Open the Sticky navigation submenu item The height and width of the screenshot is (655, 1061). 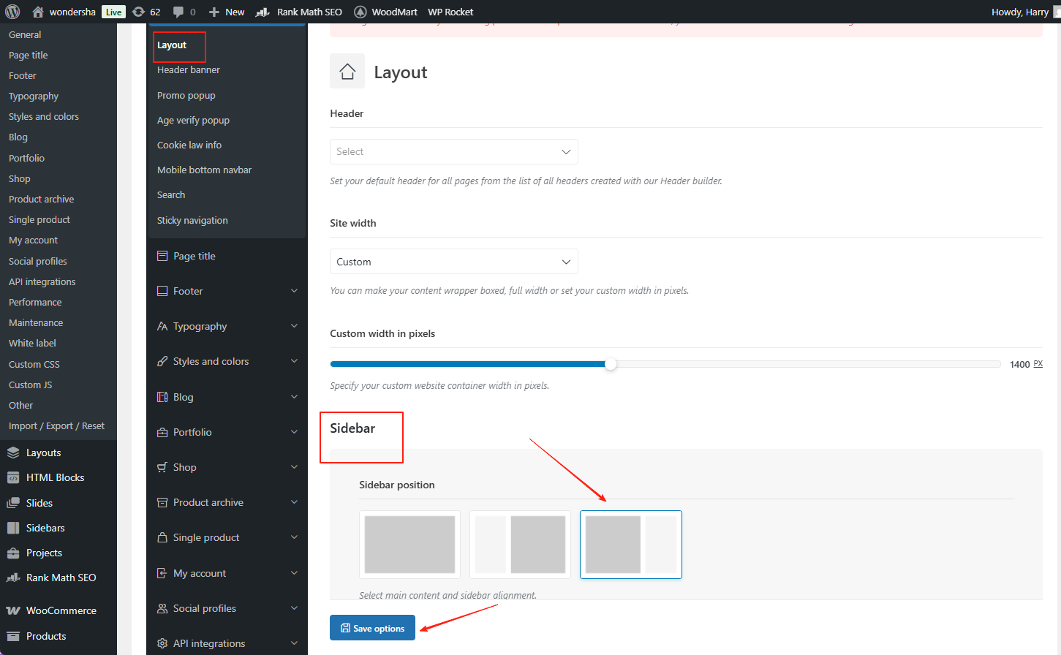click(192, 220)
